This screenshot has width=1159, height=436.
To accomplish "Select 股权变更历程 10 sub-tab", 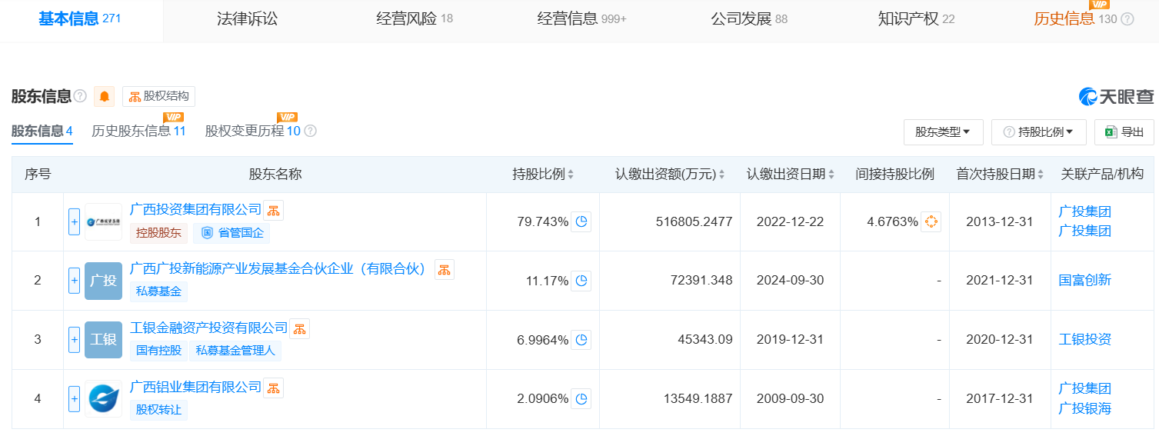I will point(252,131).
